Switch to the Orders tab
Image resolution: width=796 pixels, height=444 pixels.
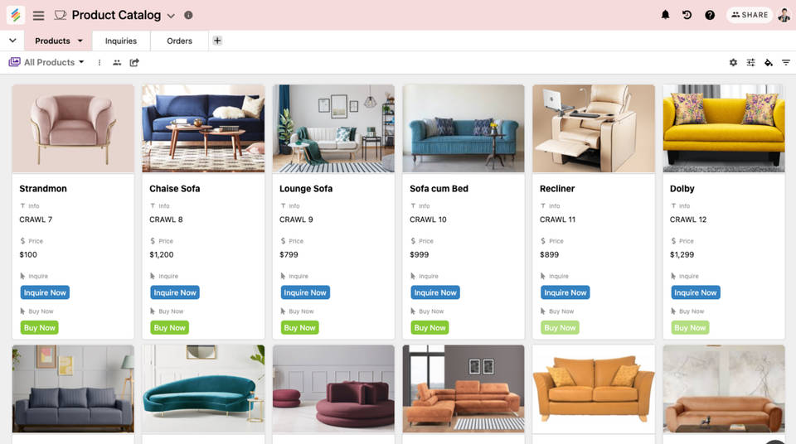pos(179,41)
